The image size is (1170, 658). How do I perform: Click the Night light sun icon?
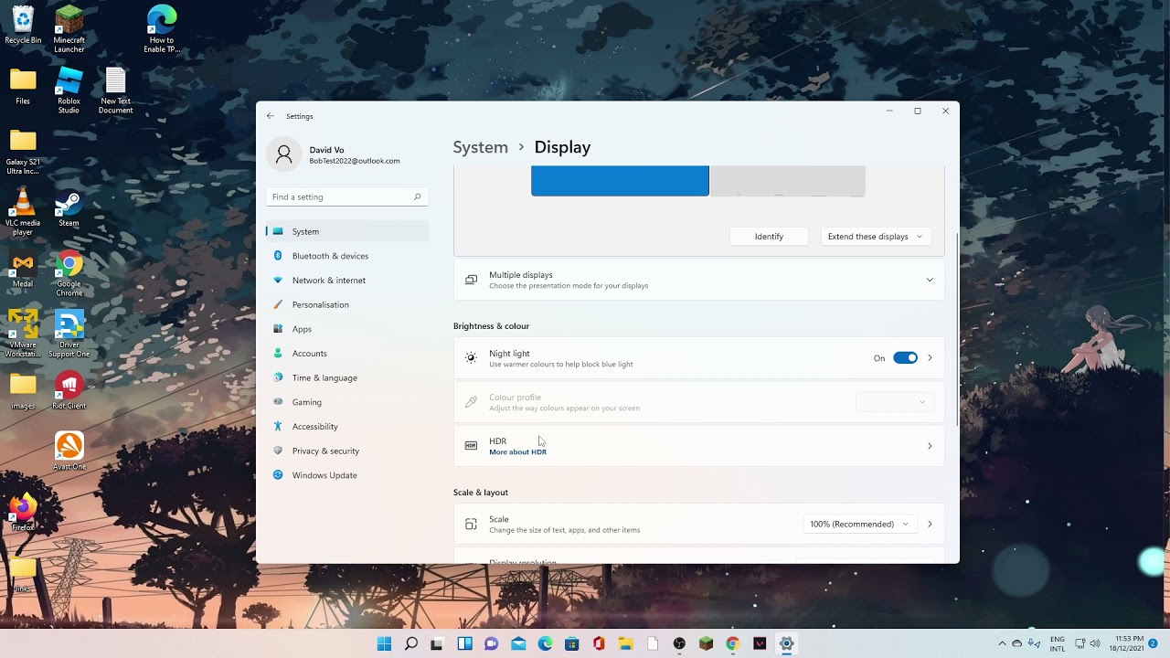[x=471, y=358]
